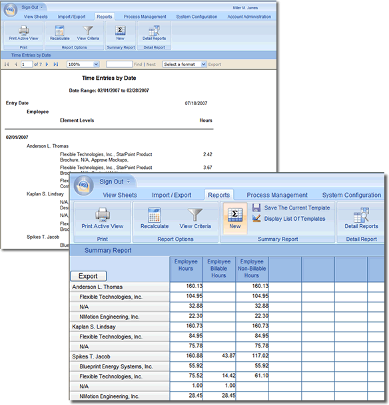Viewport: 389px width, 405px height.
Task: Select NMotion Engineering, Inc. row under Anderson
Action: [x=119, y=317]
